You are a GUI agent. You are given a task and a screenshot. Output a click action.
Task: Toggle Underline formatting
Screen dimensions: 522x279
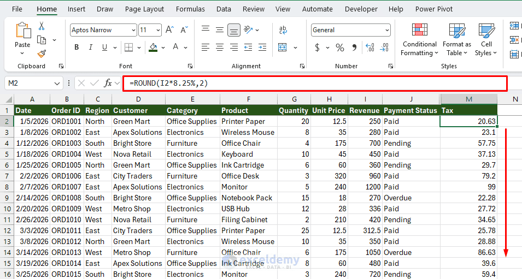coord(104,47)
